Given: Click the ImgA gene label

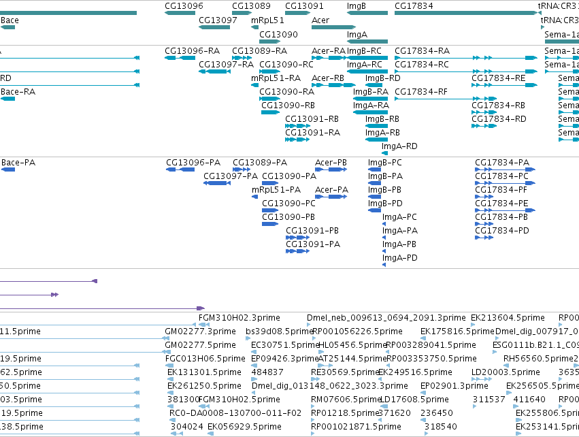Looking at the screenshot, I should coord(357,34).
